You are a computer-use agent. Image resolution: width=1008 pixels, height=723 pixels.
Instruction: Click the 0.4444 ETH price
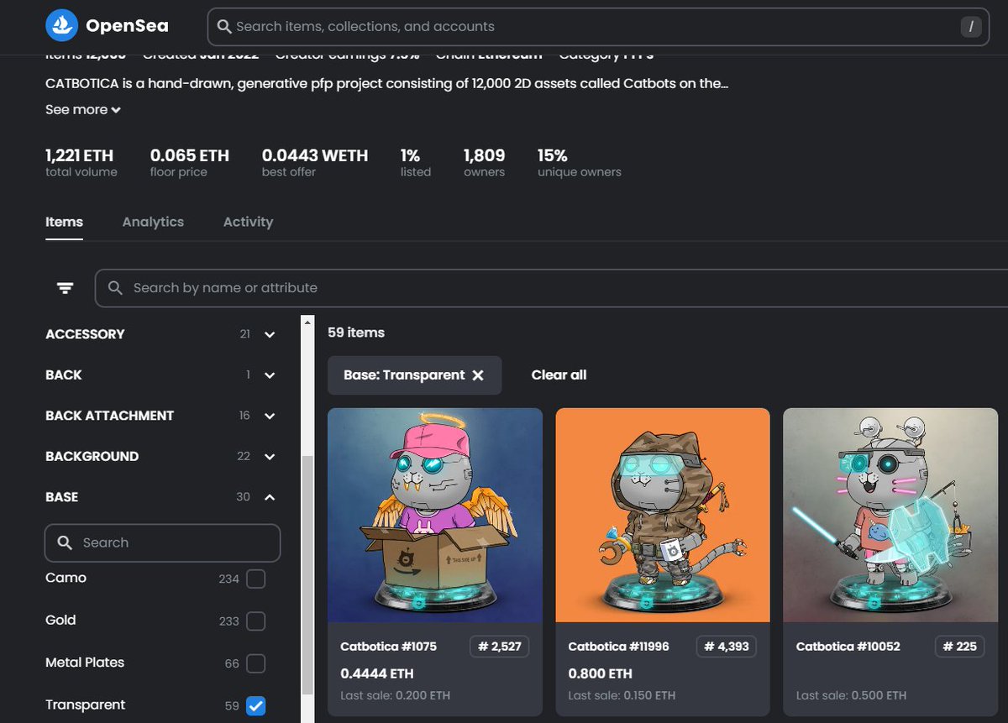pos(377,673)
